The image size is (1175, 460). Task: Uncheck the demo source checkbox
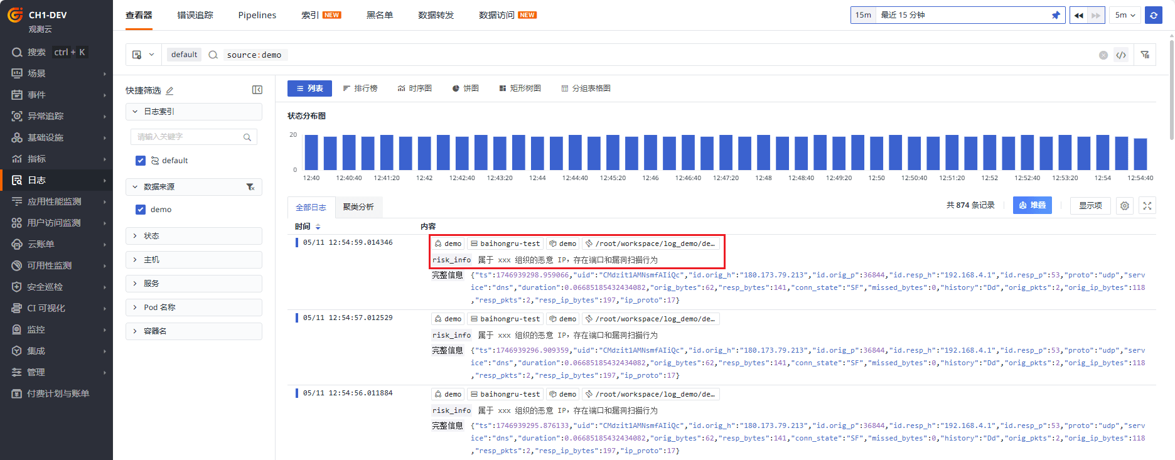click(141, 210)
